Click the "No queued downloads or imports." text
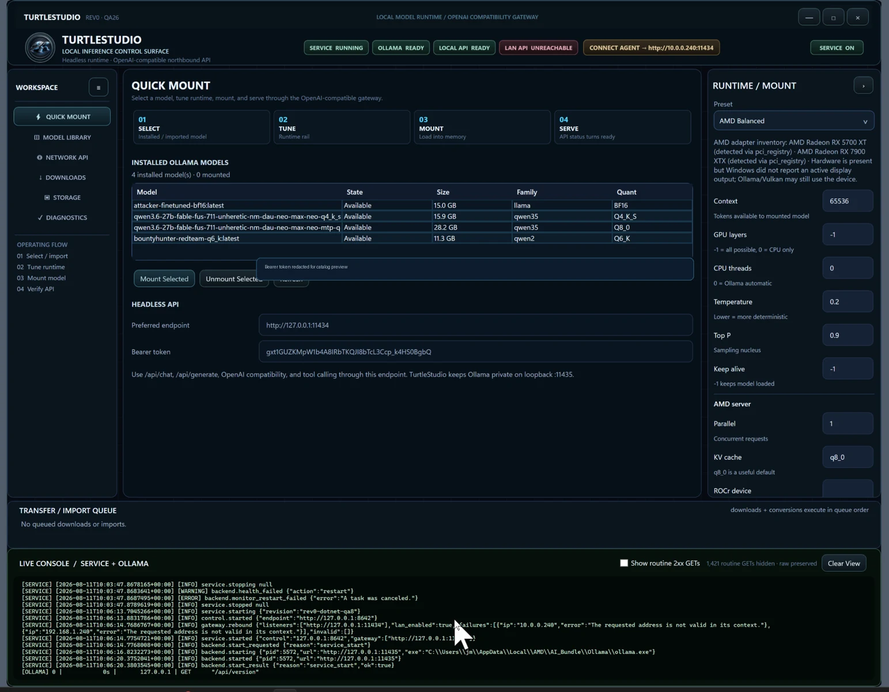This screenshot has height=692, width=889. 73,524
